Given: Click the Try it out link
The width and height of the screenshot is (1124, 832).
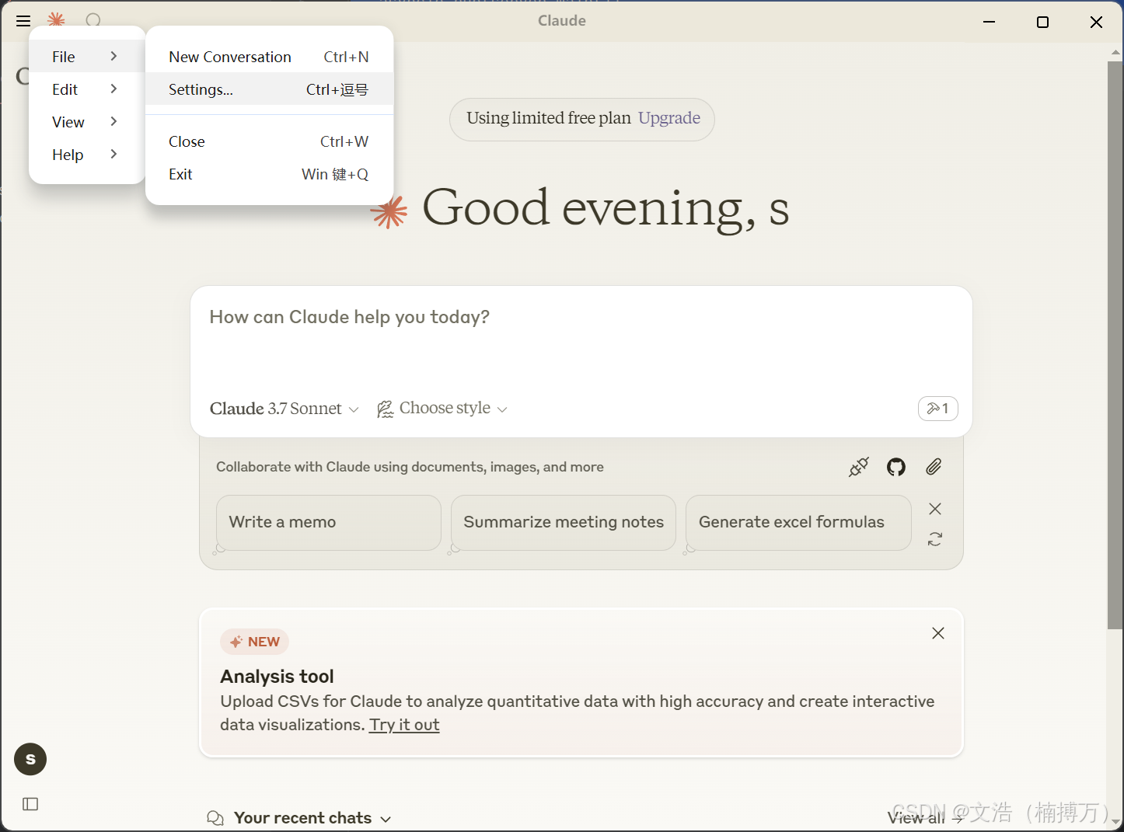Looking at the screenshot, I should click(x=404, y=725).
